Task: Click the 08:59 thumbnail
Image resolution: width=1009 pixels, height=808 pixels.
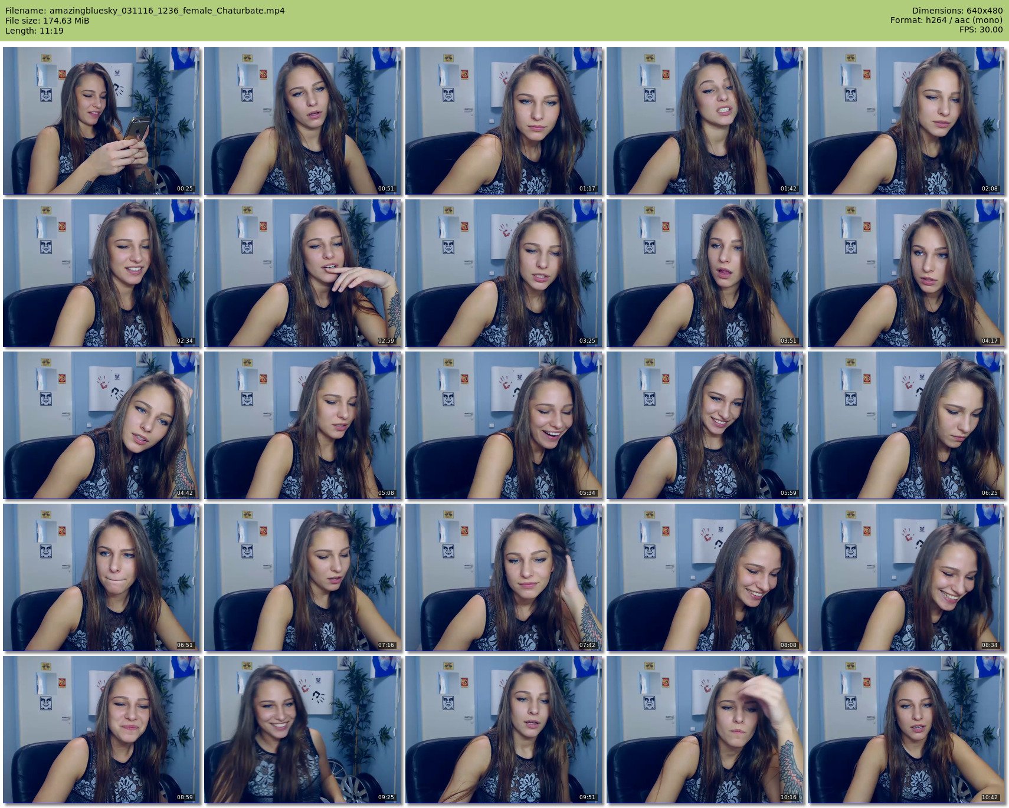Action: [x=101, y=730]
